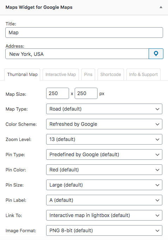Open the Pin Label dropdown
This screenshot has height=240, width=168.
tap(104, 200)
